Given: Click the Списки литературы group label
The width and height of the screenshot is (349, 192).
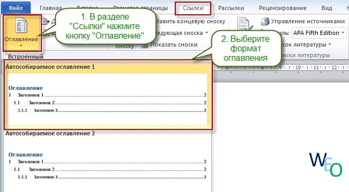Looking at the screenshot, I should click(x=307, y=55).
